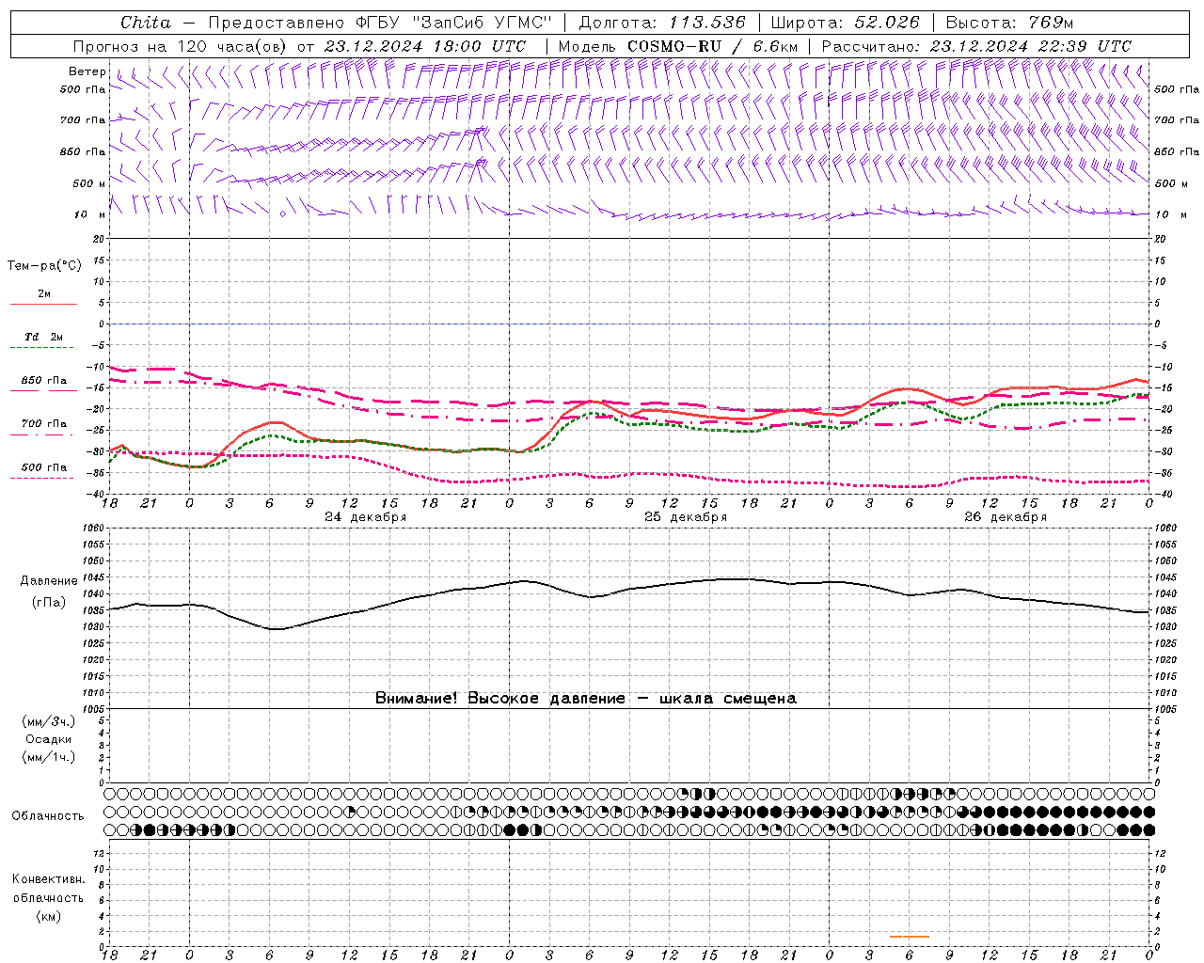Click the "(мм/1ч.)" precipitation unit label
Screen dimensions: 1204x963
pyautogui.click(x=49, y=757)
